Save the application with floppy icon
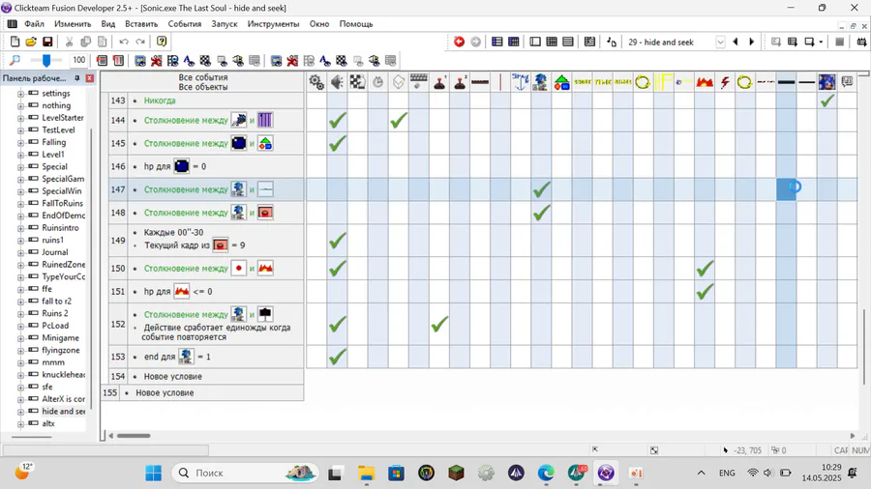 pos(47,42)
